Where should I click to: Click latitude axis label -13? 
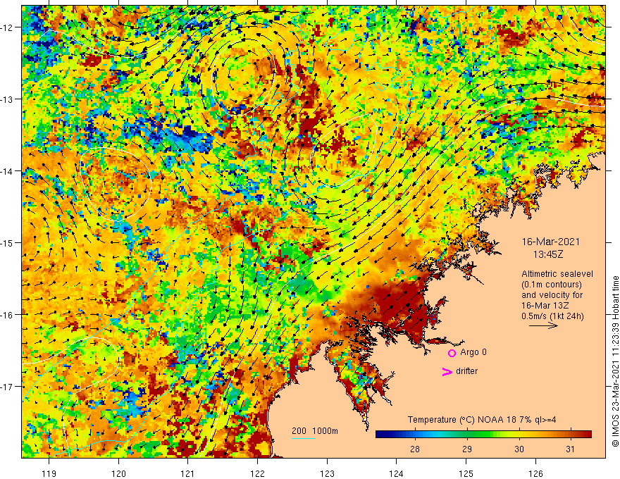click(x=7, y=99)
